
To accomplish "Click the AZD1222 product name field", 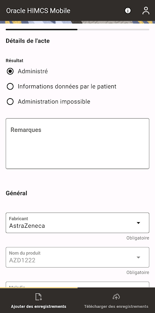I will tap(77, 257).
